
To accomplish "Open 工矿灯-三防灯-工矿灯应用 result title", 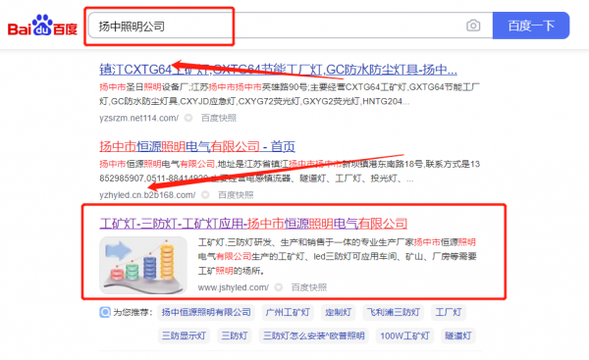I will [x=253, y=224].
